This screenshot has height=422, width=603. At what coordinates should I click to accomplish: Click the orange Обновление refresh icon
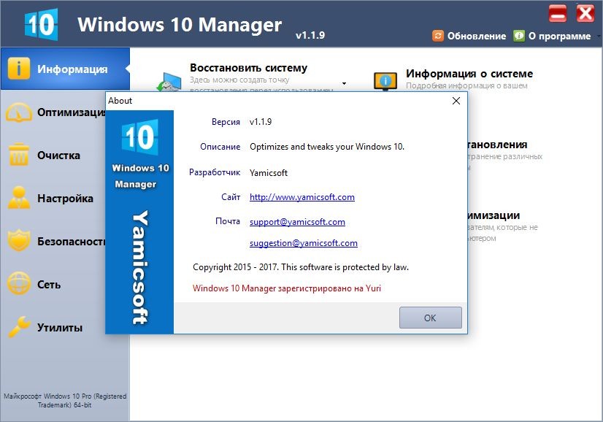[x=438, y=36]
